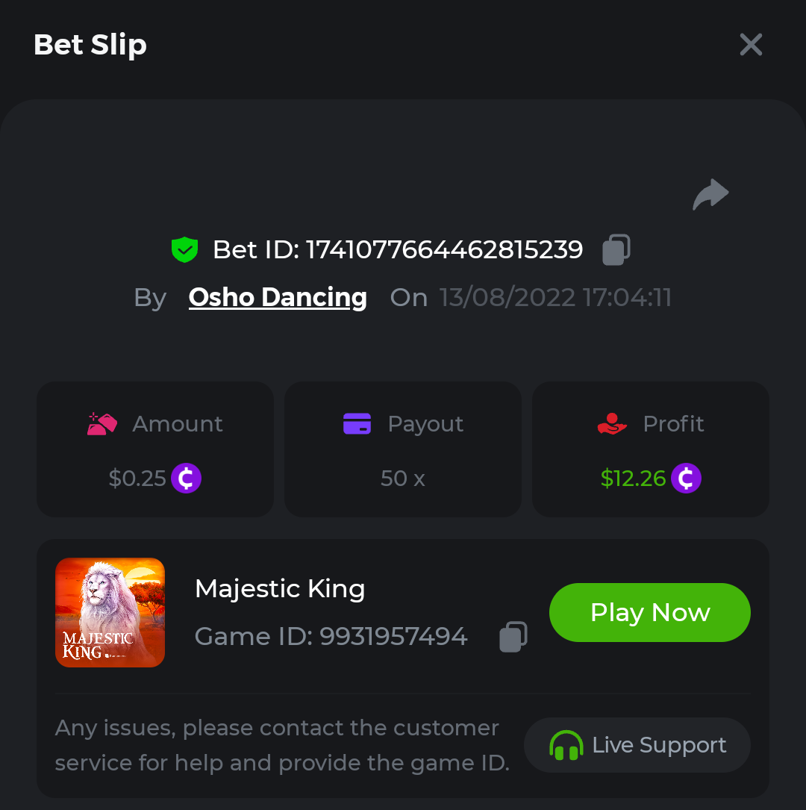Click the Majestic King game thumbnail

[110, 612]
